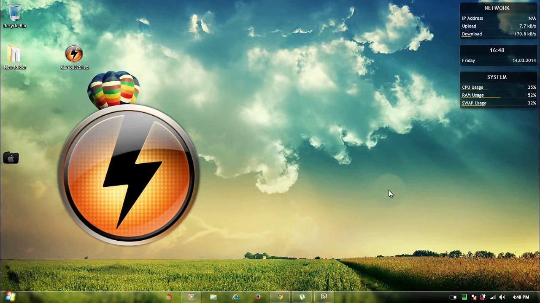Open File Explorer from the taskbar
This screenshot has width=540, height=303.
pyautogui.click(x=213, y=297)
